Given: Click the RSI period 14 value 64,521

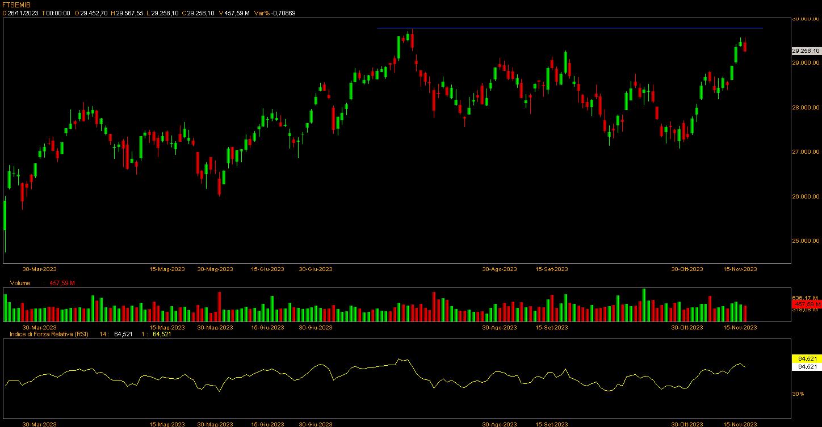Looking at the screenshot, I should 123,335.
